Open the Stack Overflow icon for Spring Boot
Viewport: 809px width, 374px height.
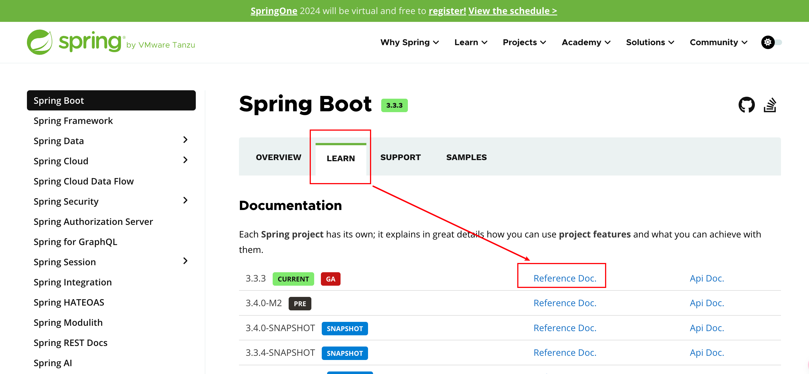[x=770, y=105]
